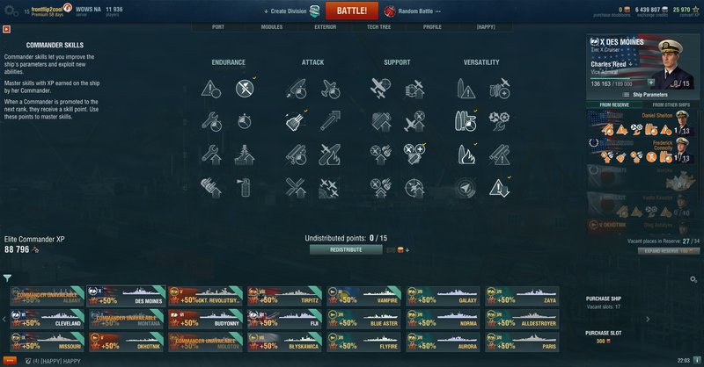Viewport: 704px width, 367px height.
Task: Open the Create Division dropdown
Action: point(285,11)
